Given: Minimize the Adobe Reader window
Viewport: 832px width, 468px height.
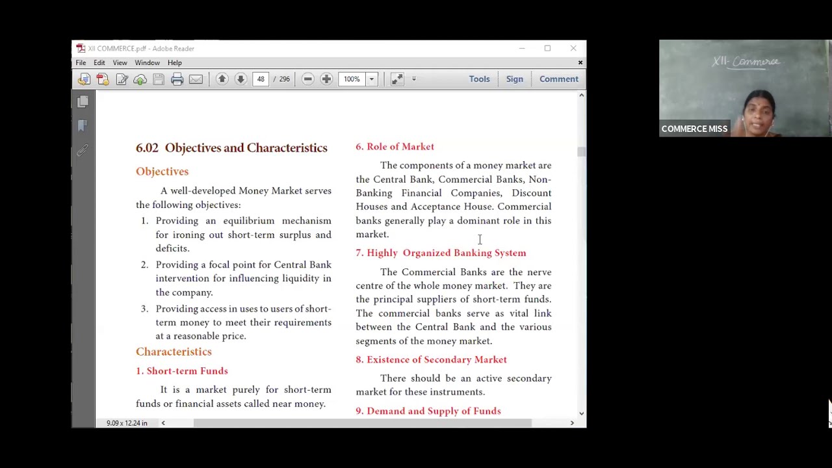Looking at the screenshot, I should pos(521,48).
